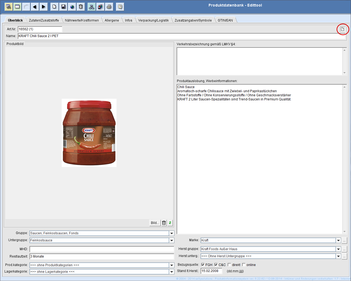Refresh the product image with green arrows

[x=170, y=223]
